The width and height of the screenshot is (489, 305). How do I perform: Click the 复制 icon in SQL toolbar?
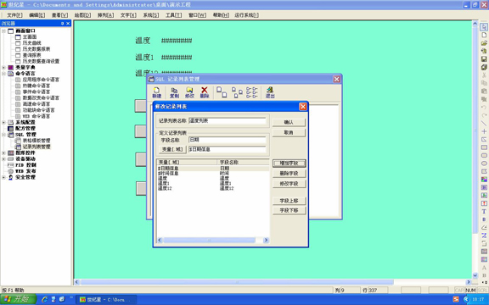pos(174,92)
